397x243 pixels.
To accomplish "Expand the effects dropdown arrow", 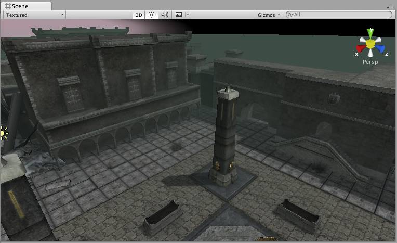I will (188, 15).
